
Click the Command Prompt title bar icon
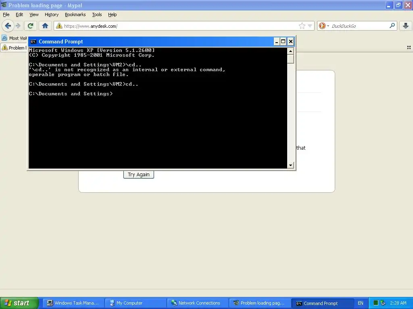coord(33,41)
